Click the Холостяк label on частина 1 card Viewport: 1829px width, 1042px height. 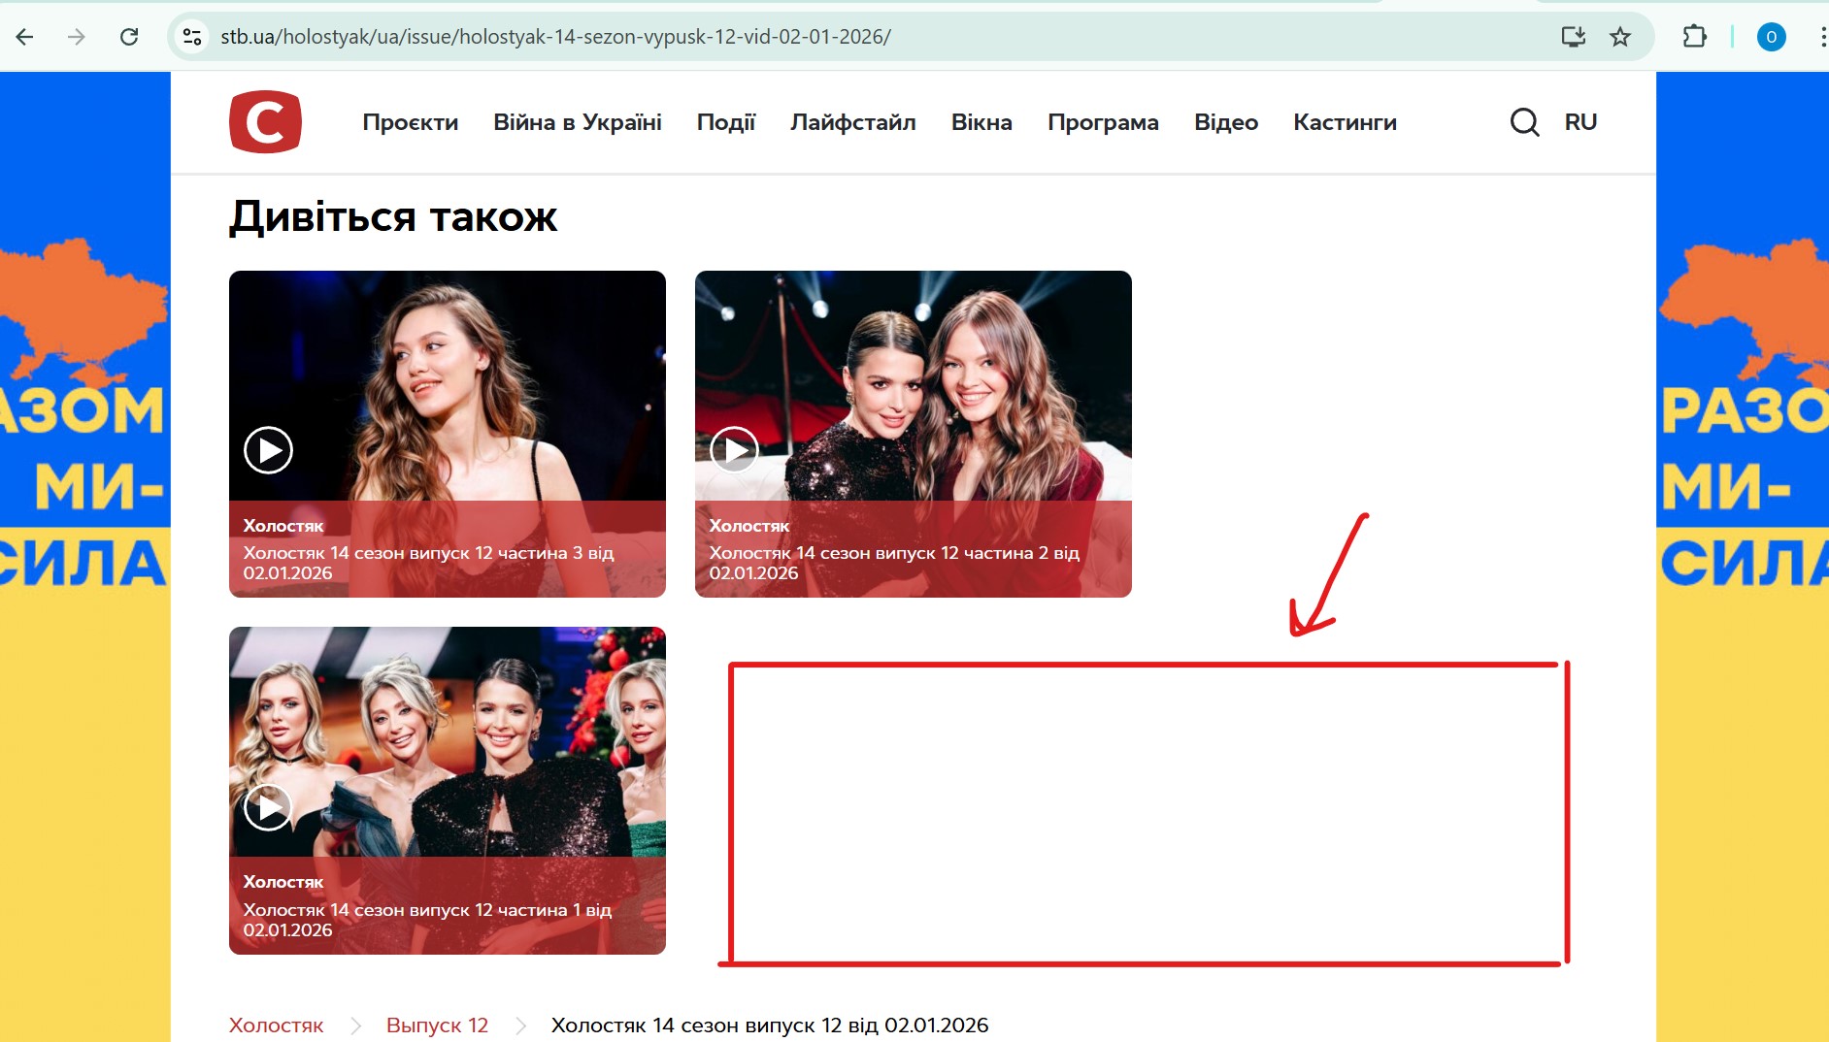click(x=283, y=882)
